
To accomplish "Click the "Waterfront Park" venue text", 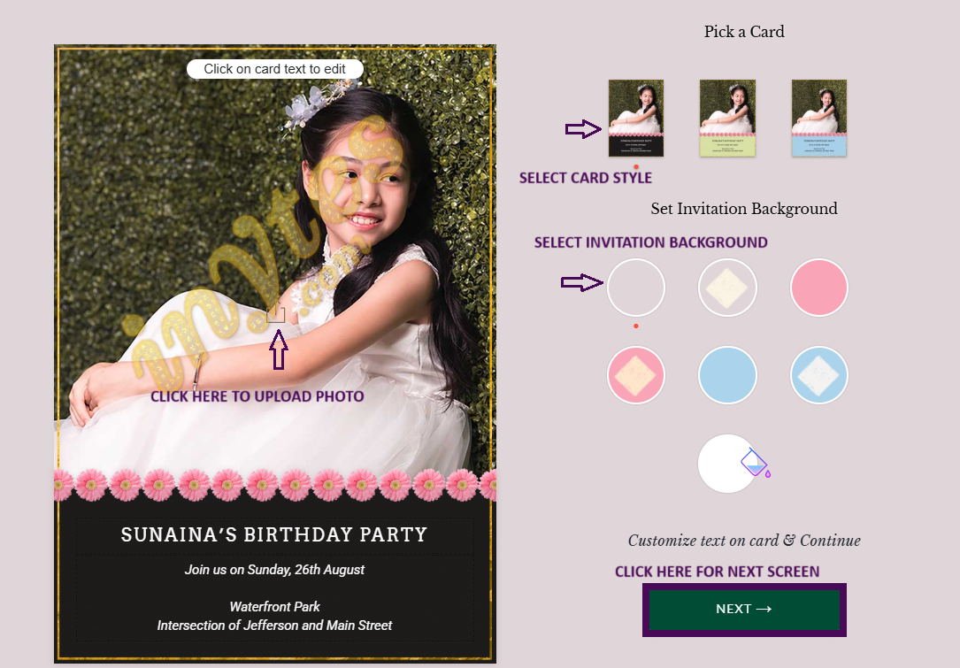I will coord(274,607).
